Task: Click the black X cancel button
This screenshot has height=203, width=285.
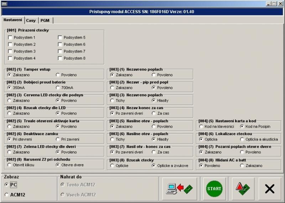Action: [x=270, y=188]
